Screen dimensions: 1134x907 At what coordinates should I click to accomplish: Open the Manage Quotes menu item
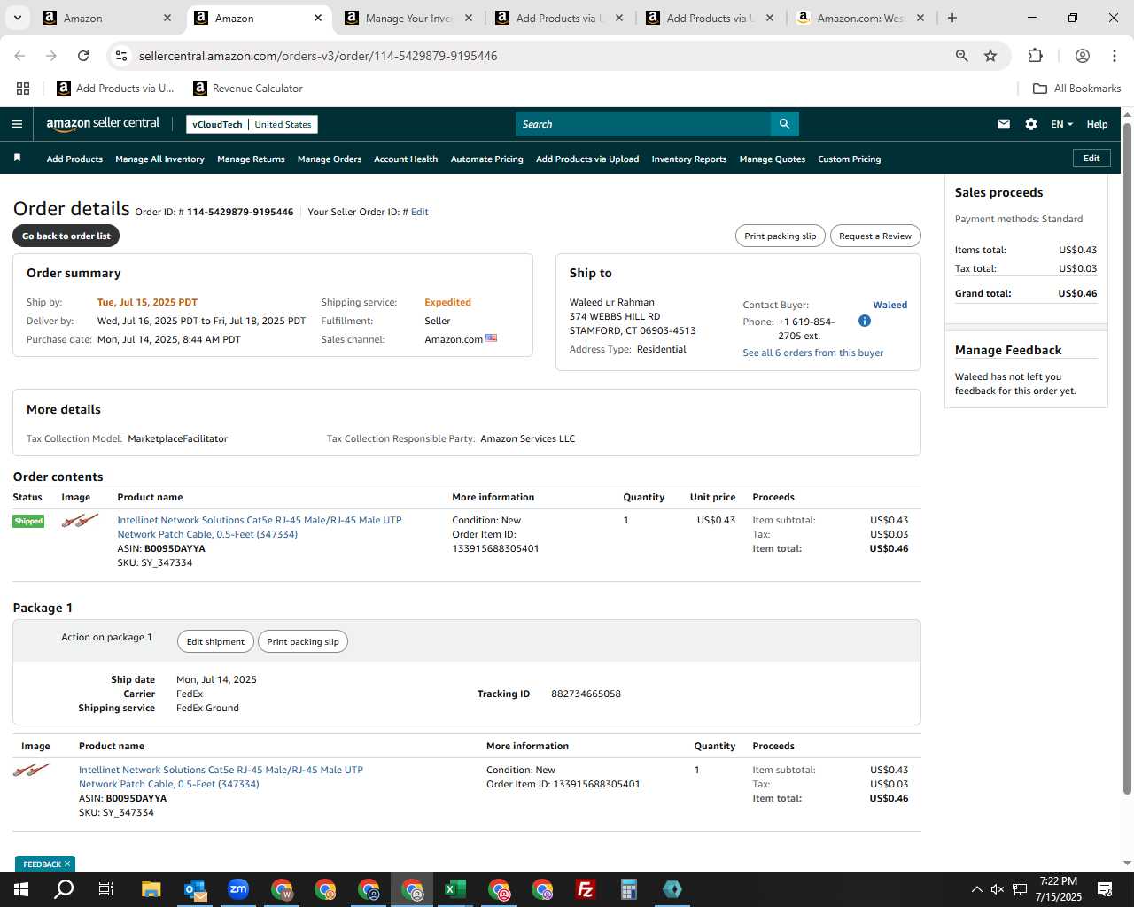pos(773,159)
